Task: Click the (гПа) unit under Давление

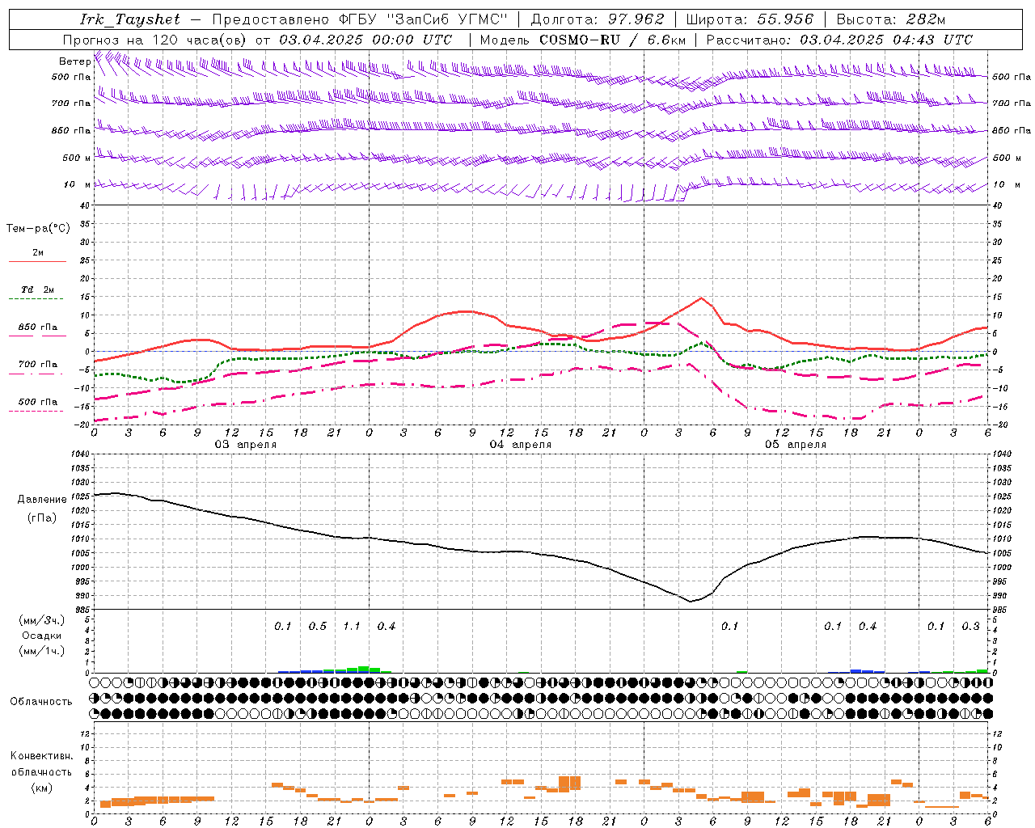Action: point(41,517)
